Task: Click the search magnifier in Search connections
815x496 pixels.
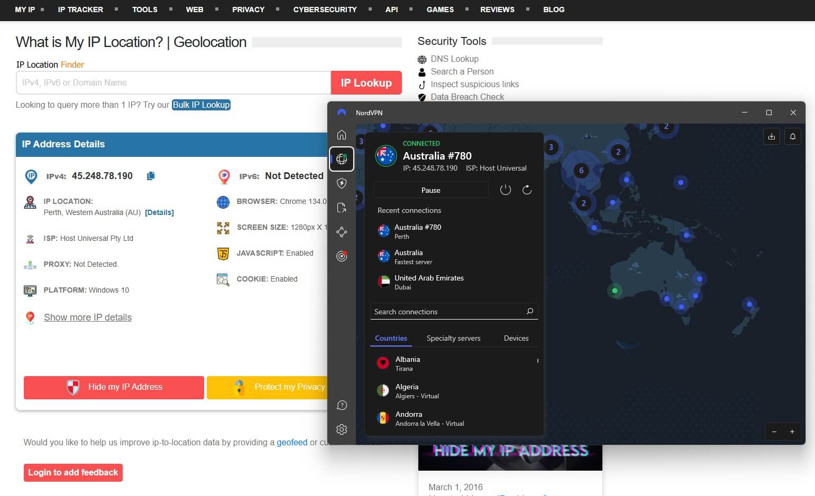Action: click(530, 311)
